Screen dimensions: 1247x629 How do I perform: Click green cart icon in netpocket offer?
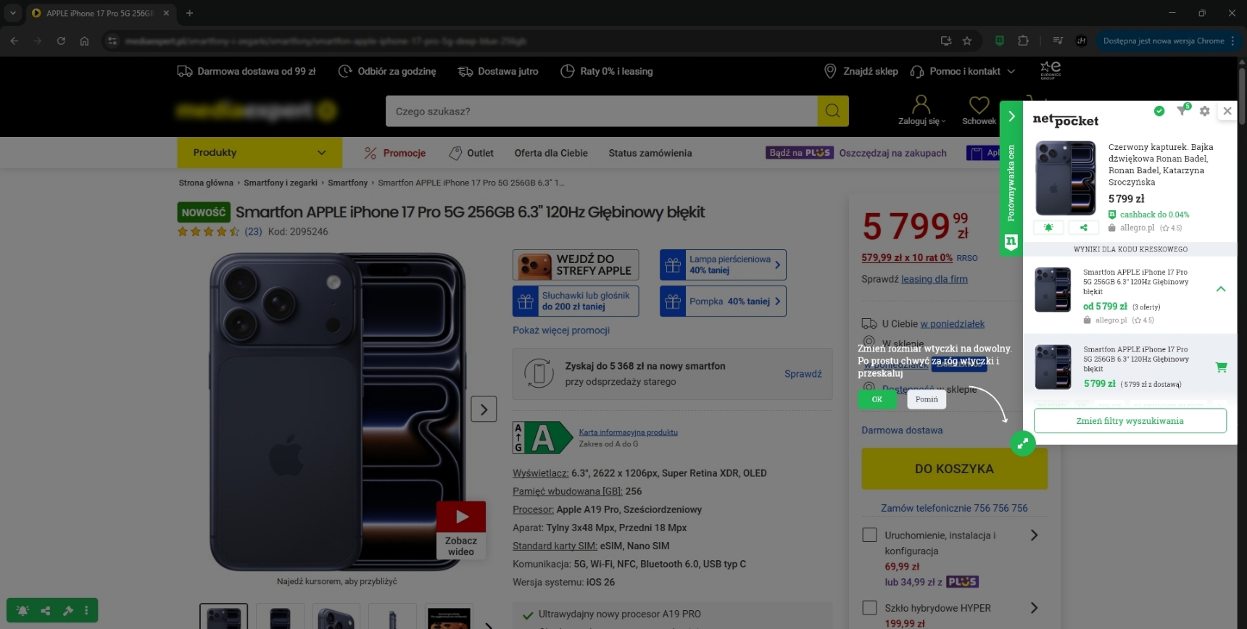pos(1221,367)
